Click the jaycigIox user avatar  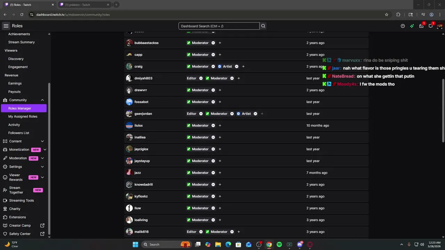pyautogui.click(x=129, y=149)
